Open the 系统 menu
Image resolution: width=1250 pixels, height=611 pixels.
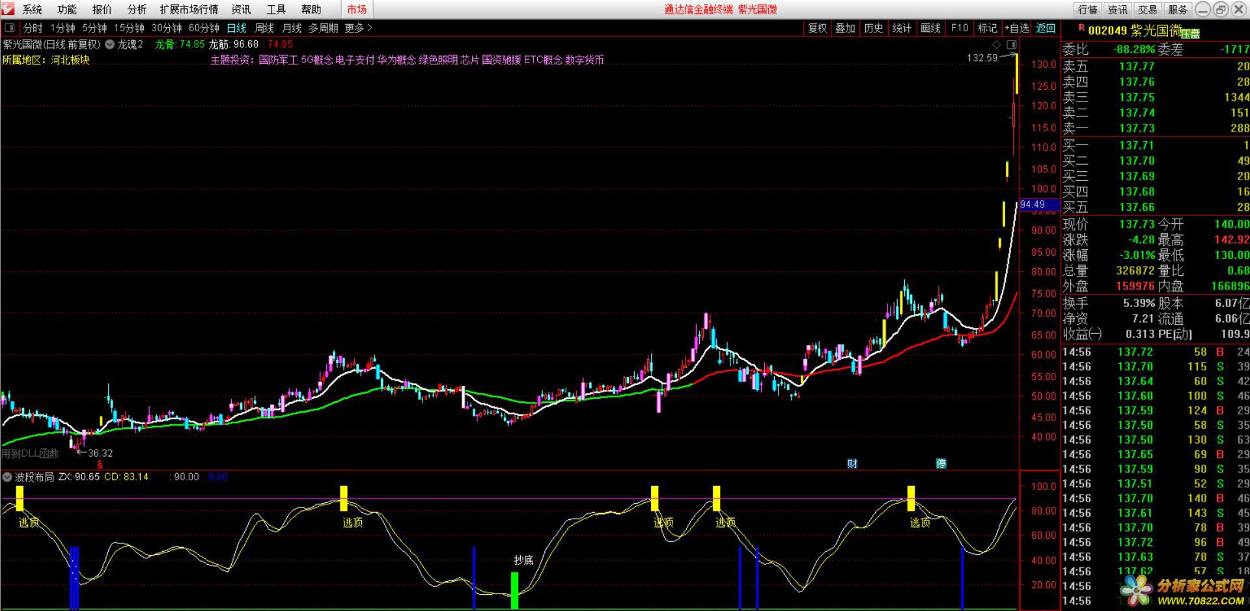click(x=32, y=9)
